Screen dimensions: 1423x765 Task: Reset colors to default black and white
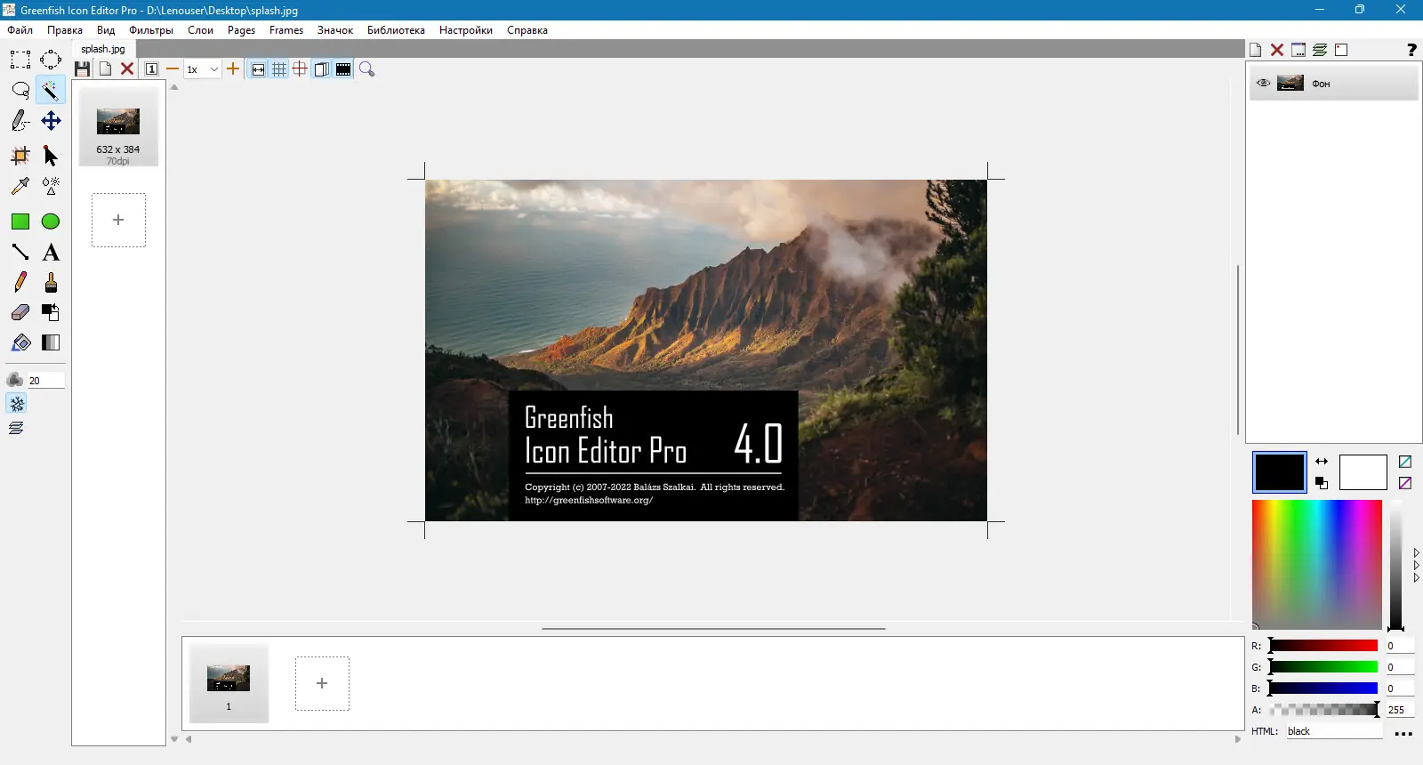[1322, 483]
